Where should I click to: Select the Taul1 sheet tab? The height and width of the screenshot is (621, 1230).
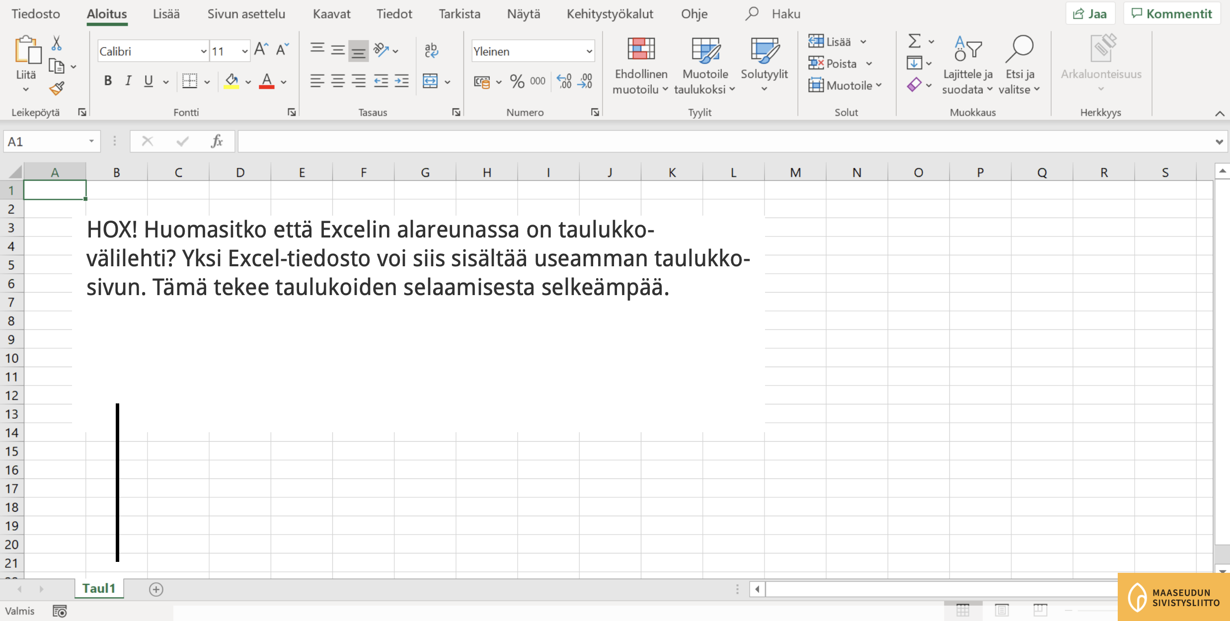[x=99, y=589]
